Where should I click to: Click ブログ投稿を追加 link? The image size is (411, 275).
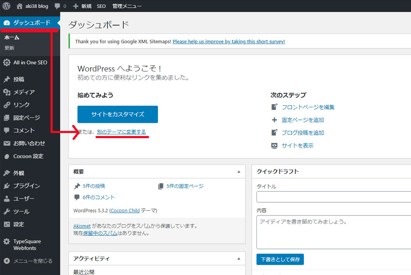pos(303,133)
